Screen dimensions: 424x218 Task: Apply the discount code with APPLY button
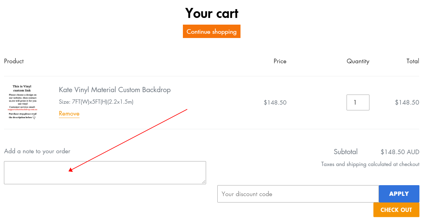pyautogui.click(x=399, y=194)
